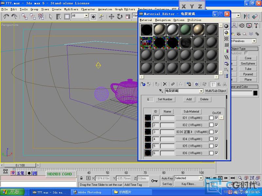Activate Bind to Space Warp tool

pyautogui.click(x=41, y=17)
